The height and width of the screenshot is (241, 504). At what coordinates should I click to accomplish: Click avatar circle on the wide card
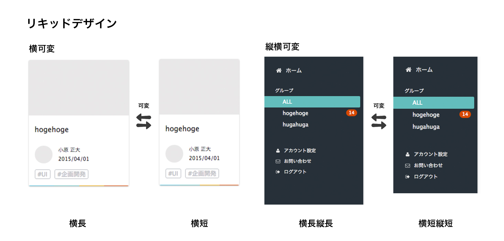[44, 154]
